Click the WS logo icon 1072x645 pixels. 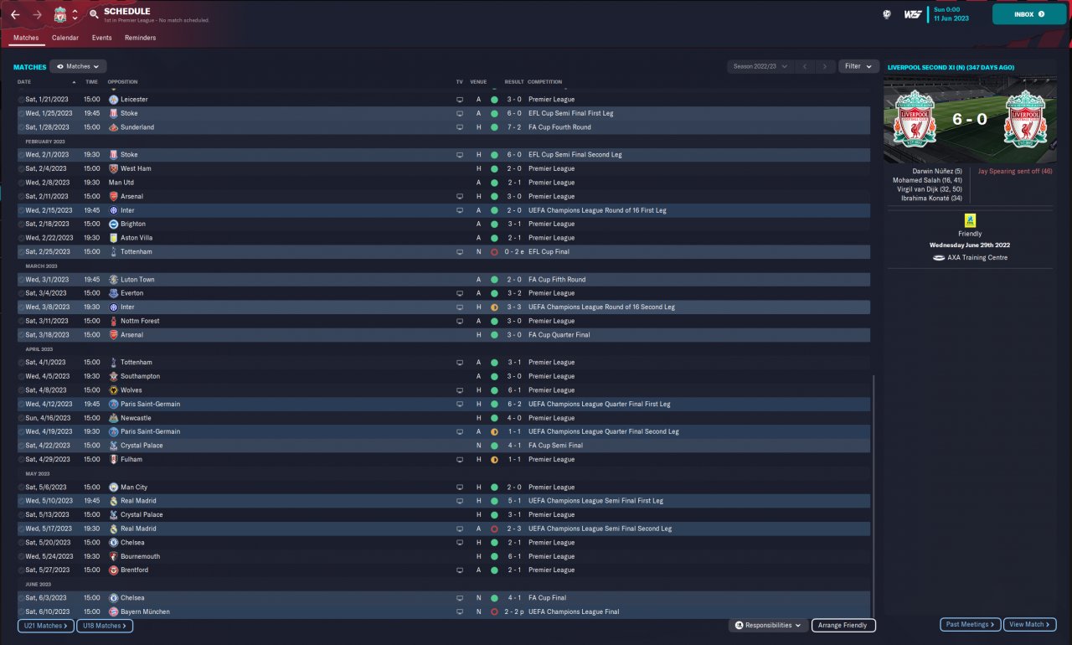(913, 15)
